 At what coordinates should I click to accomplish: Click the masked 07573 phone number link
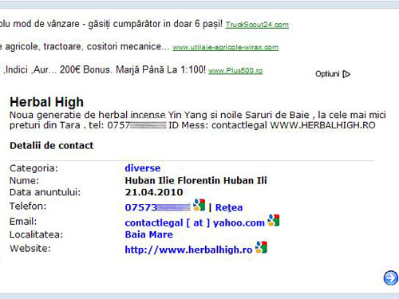[x=157, y=207]
